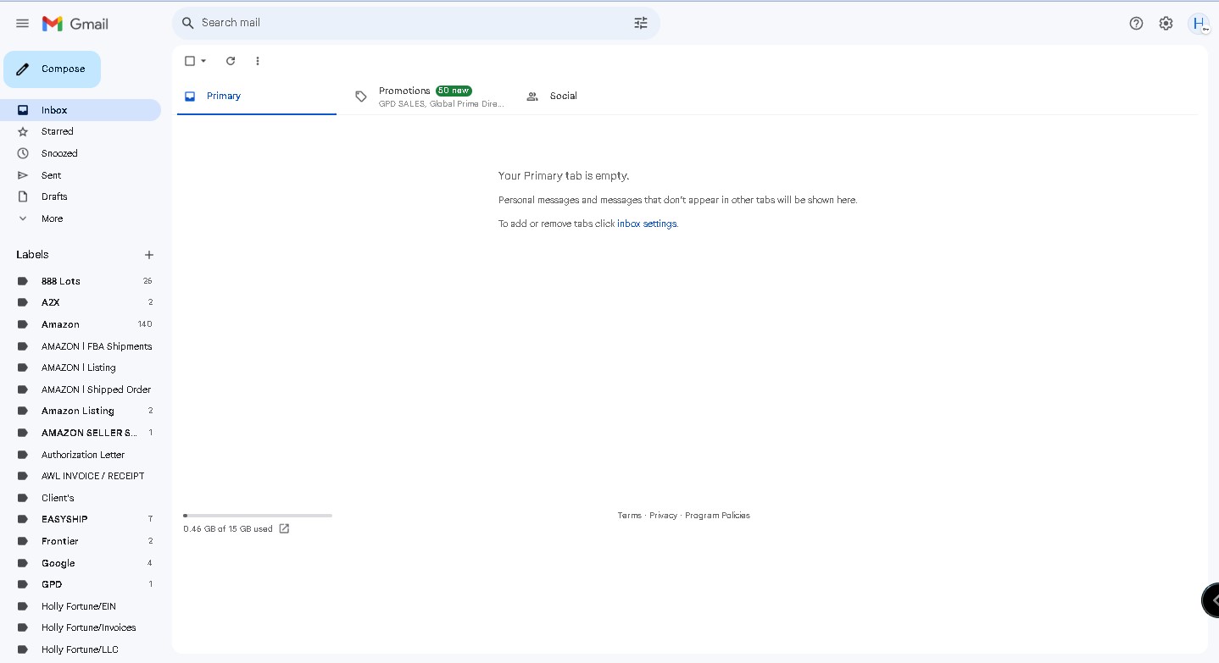Open the More options three-dot menu
Viewport: 1219px width, 663px height.
tap(258, 61)
